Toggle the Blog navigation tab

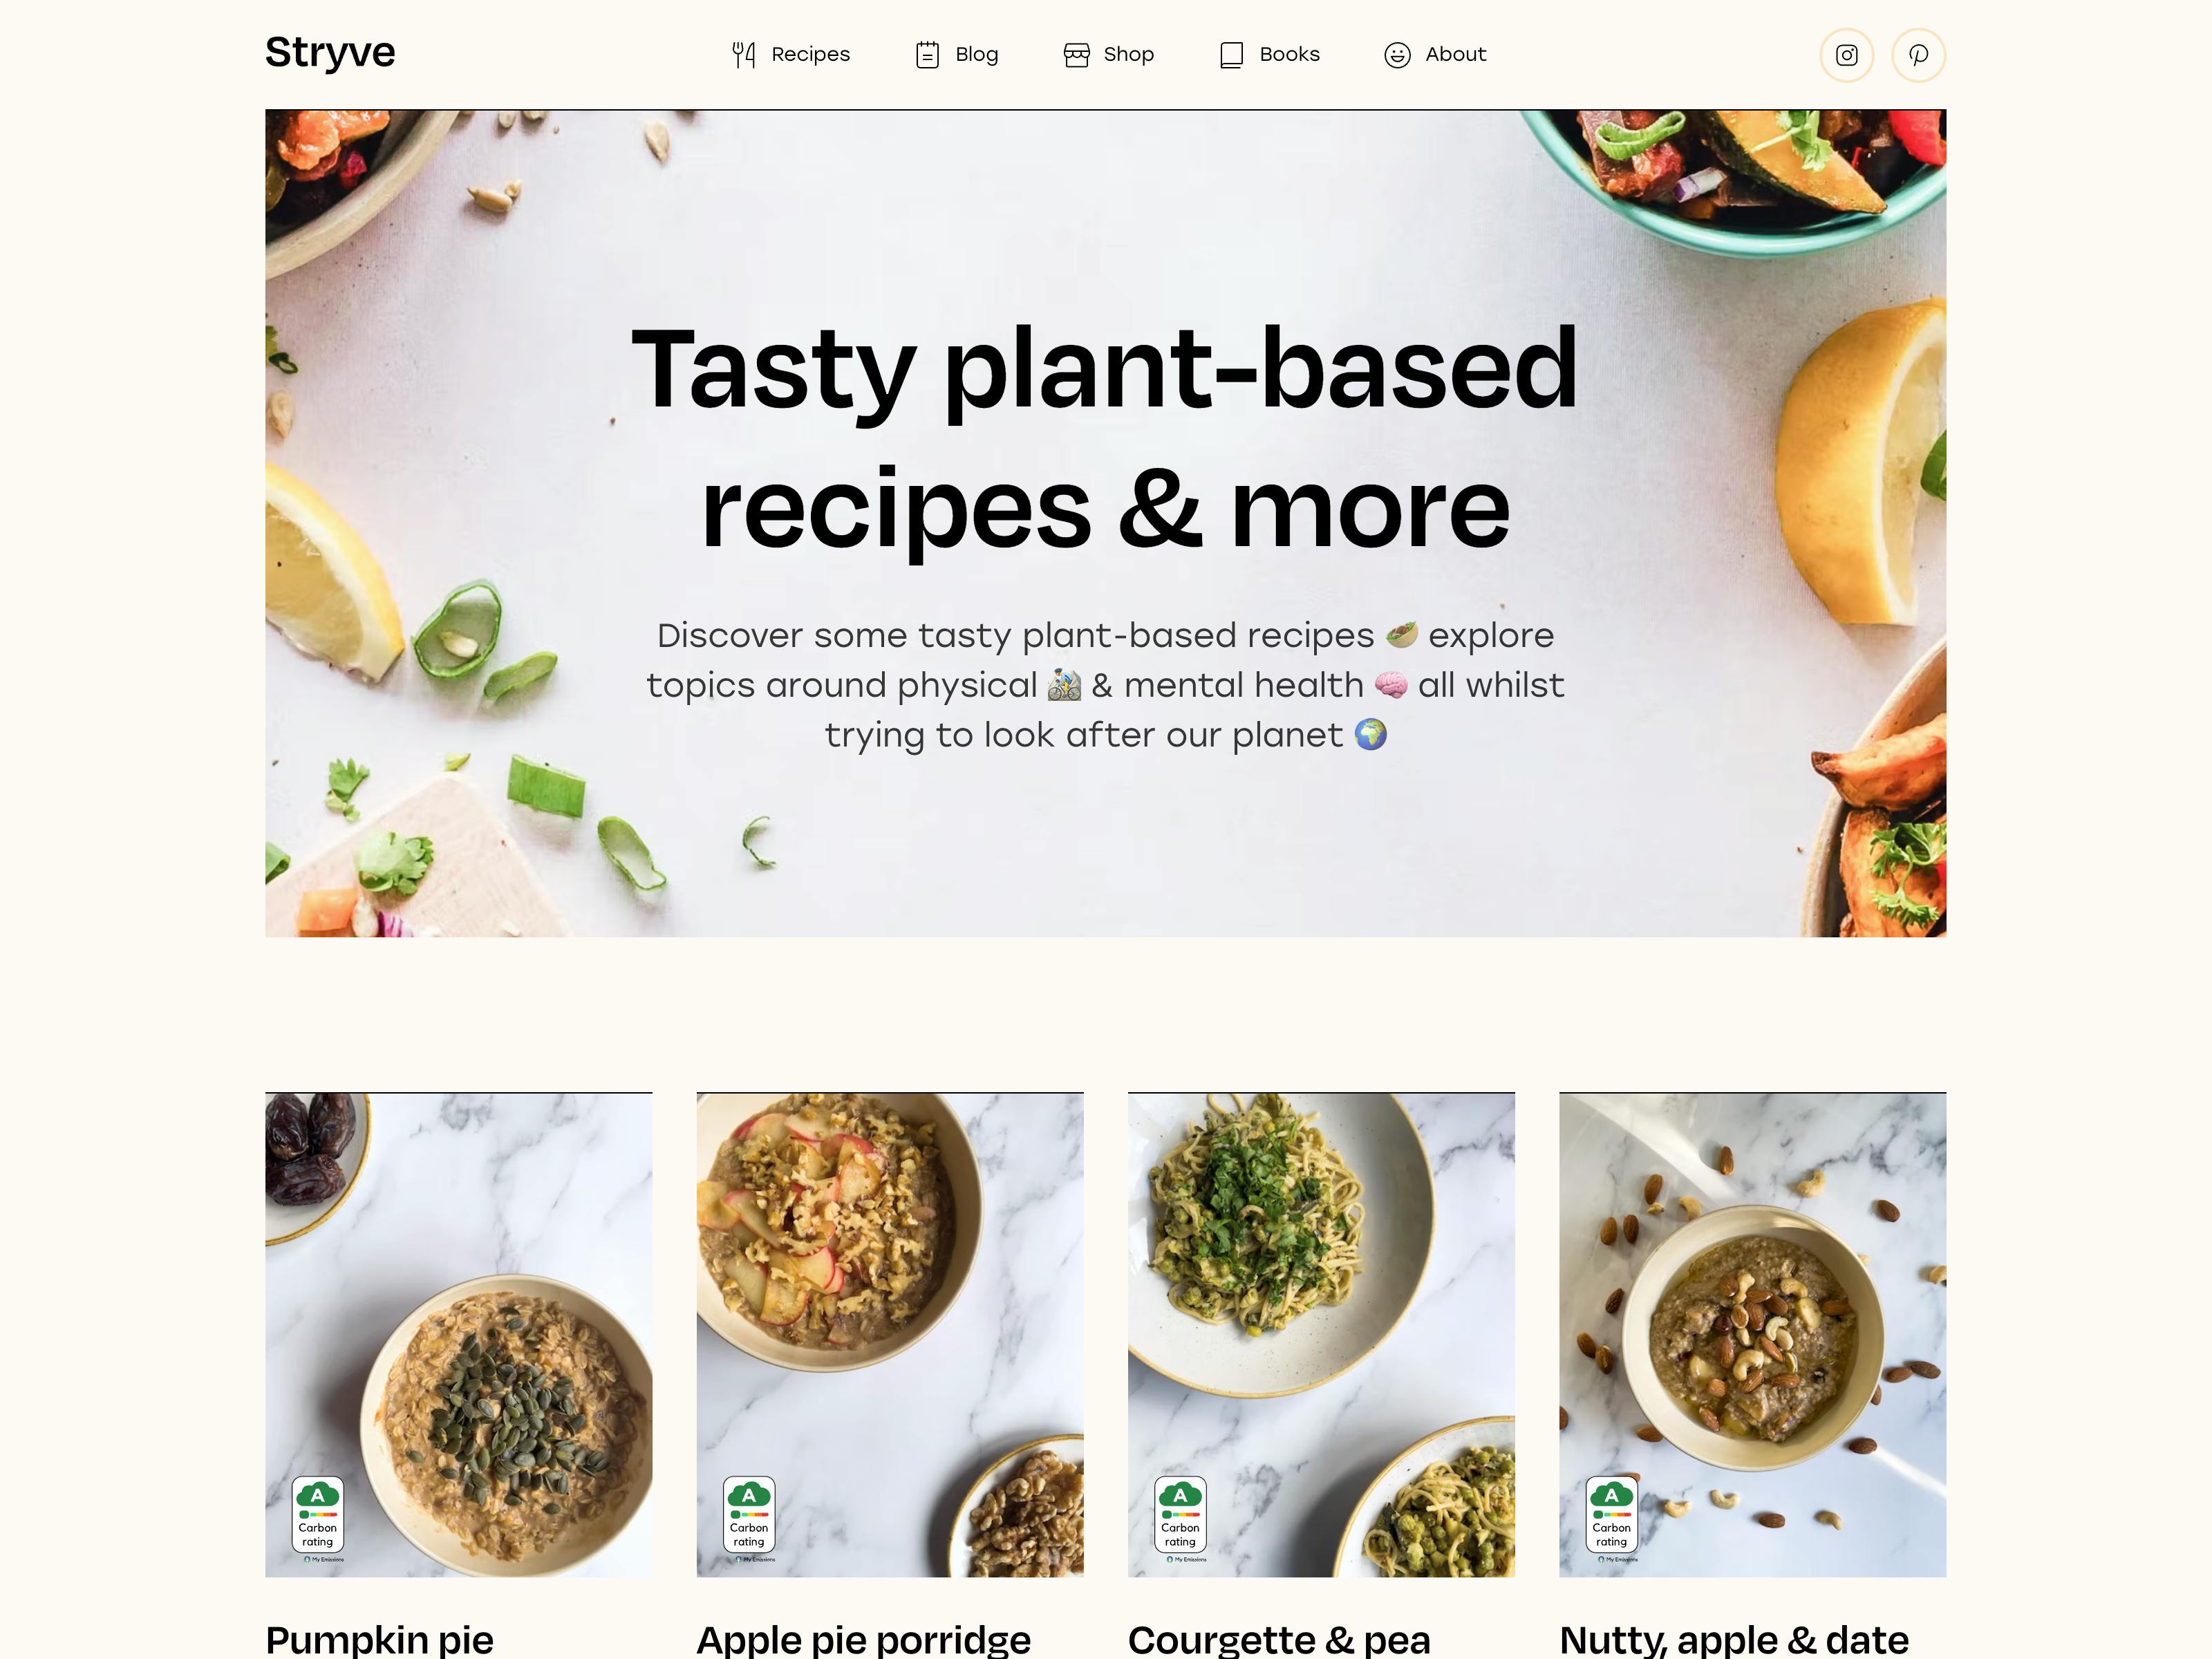[x=956, y=54]
